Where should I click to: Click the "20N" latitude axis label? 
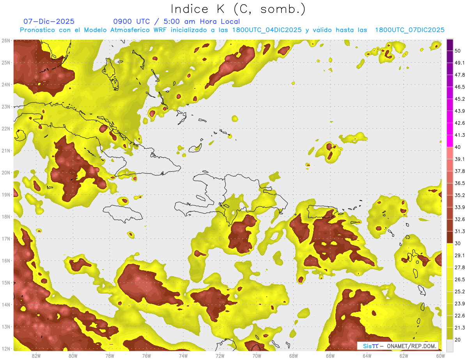(x=6, y=173)
